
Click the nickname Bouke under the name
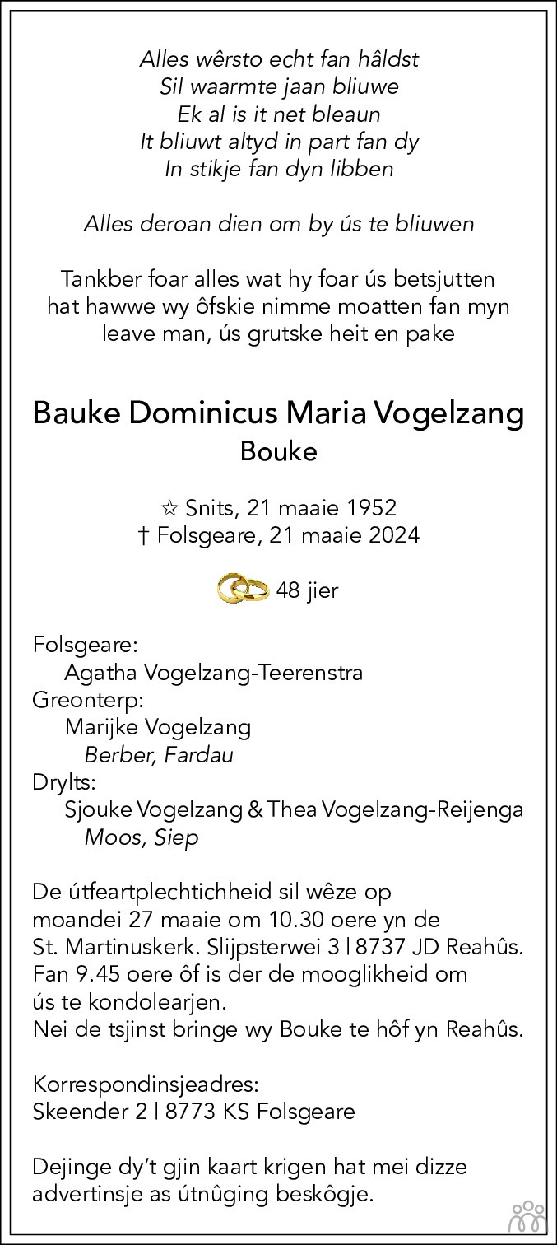click(278, 452)
